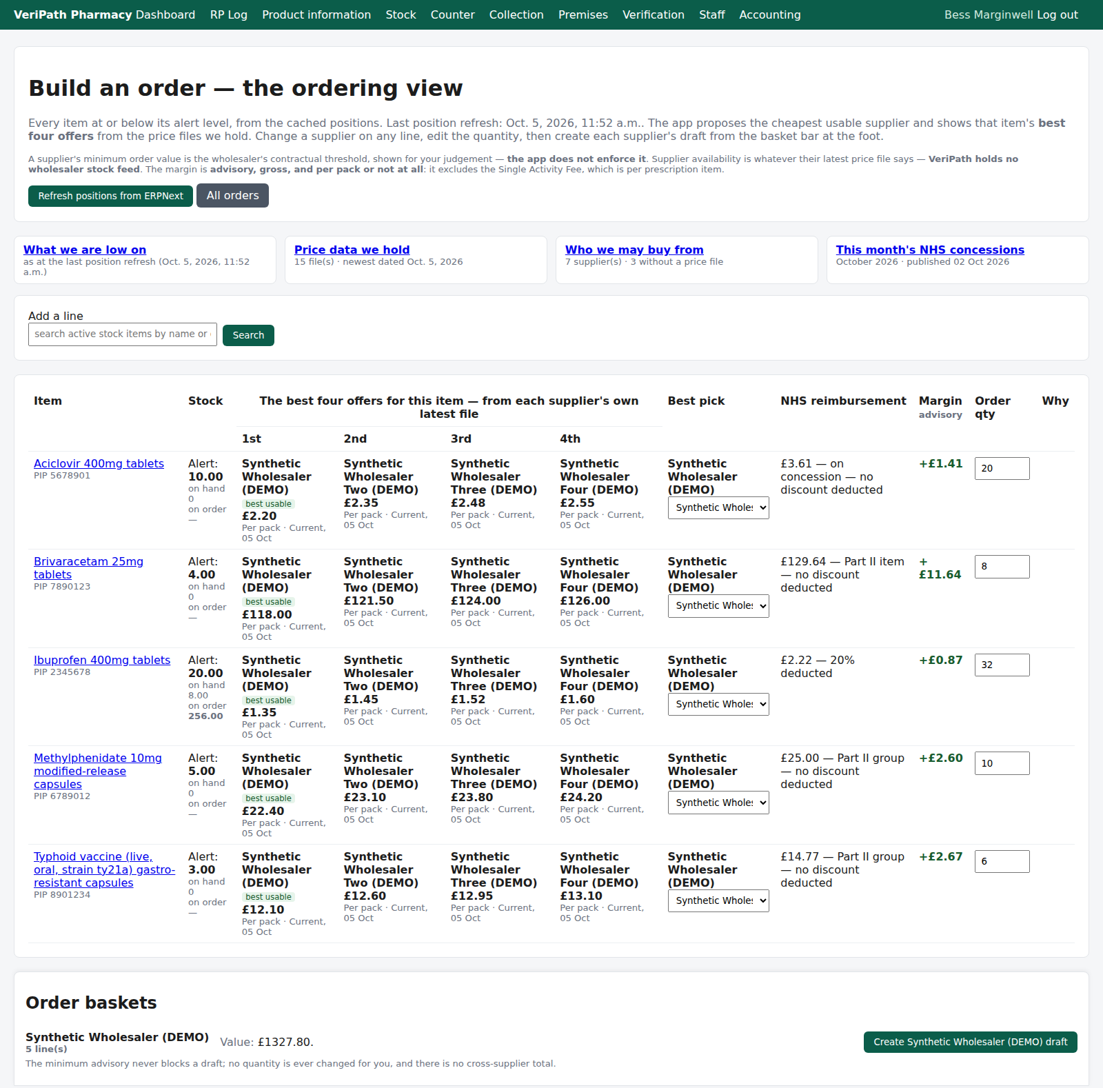This screenshot has width=1103, height=1088.
Task: Edit the Methylphenidate order quantity field
Action: point(1002,763)
